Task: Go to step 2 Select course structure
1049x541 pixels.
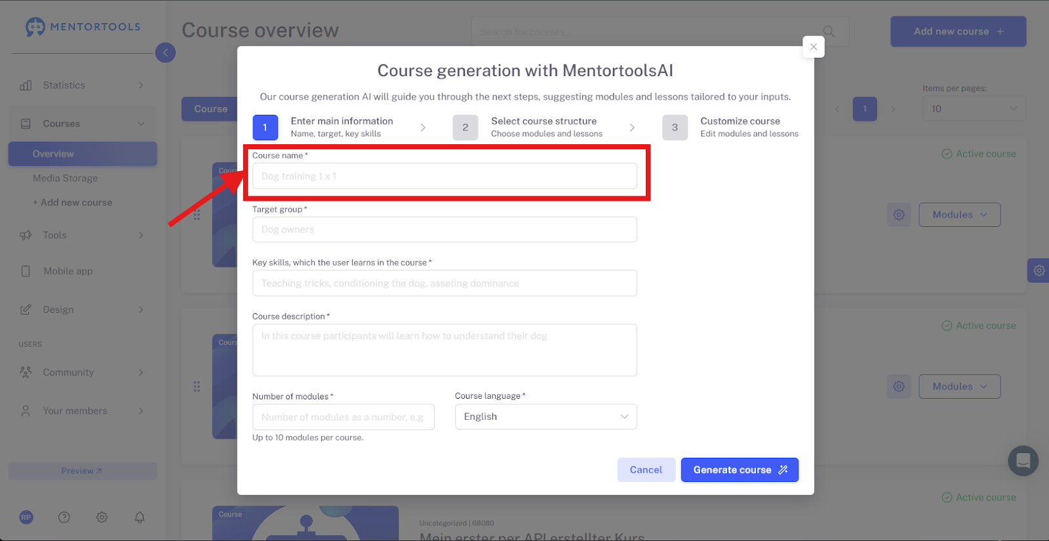Action: [528, 127]
